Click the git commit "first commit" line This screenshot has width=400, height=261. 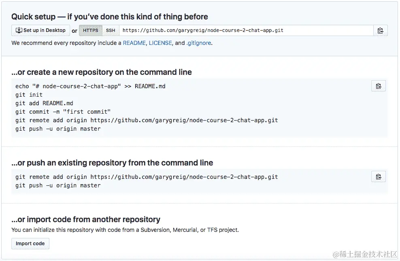pos(63,112)
